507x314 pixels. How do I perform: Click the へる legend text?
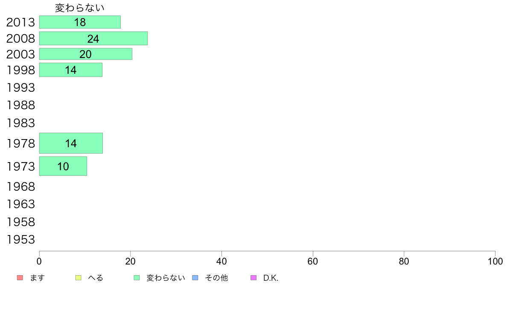(96, 278)
